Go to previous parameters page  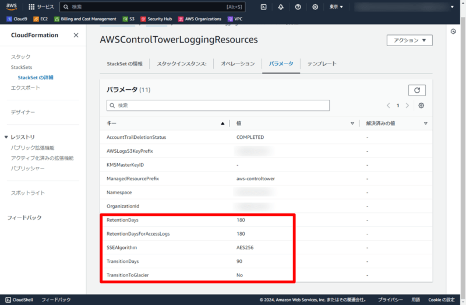point(388,106)
